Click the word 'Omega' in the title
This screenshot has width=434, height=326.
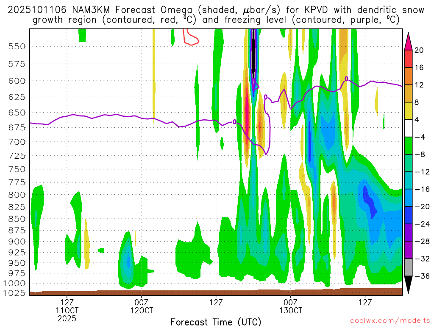coord(176,10)
